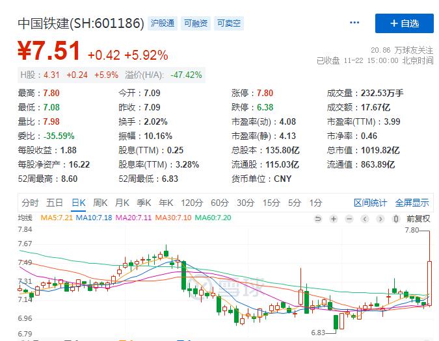439x341 pixels.
Task: Select the 月K chart tab
Action: coord(122,203)
